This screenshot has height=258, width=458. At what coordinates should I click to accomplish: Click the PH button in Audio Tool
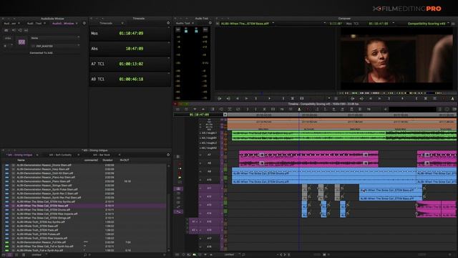[x=205, y=29]
